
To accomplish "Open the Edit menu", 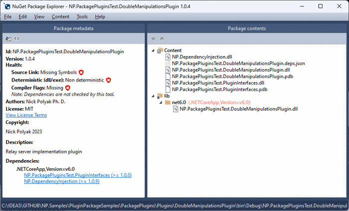I will [x=23, y=16].
